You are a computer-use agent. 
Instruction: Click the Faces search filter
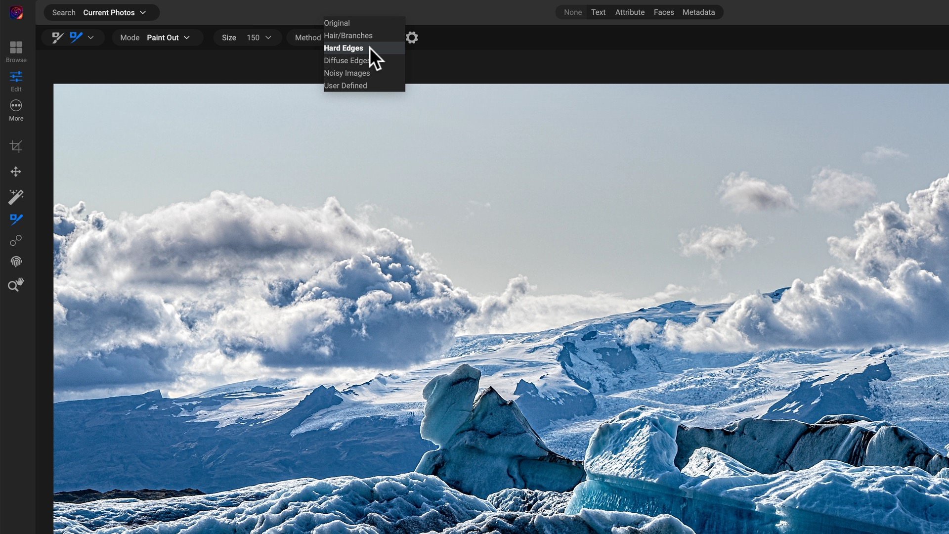pos(663,12)
